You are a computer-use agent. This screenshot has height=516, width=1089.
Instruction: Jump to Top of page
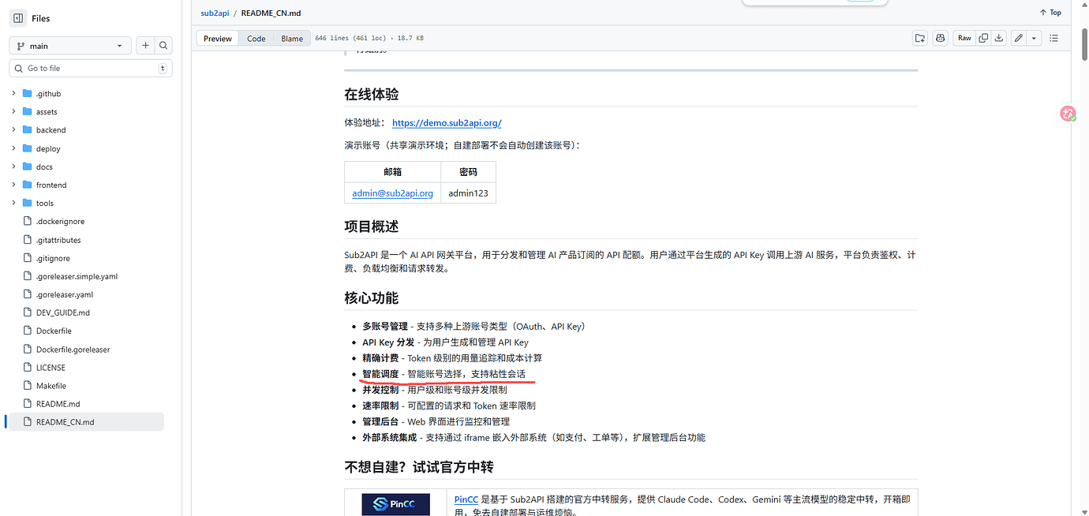(x=1050, y=13)
